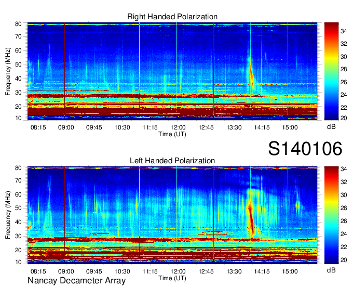Image resolution: width=353 pixels, height=287 pixels.
Task: Click the 15:00 tick on the Right Handed time axis
Action: 290,127
